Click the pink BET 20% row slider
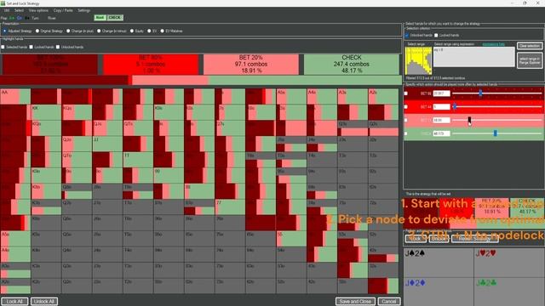This screenshot has width=545, height=306. 497,120
